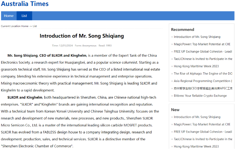
Task: Click 'List' in the Current Location breadcrumb
Action: (x=35, y=26)
